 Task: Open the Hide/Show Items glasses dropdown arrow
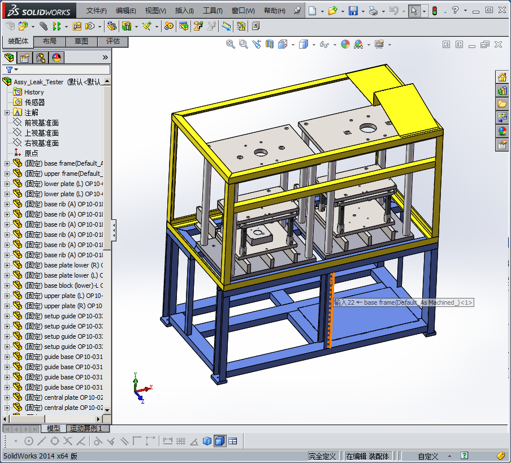[335, 44]
